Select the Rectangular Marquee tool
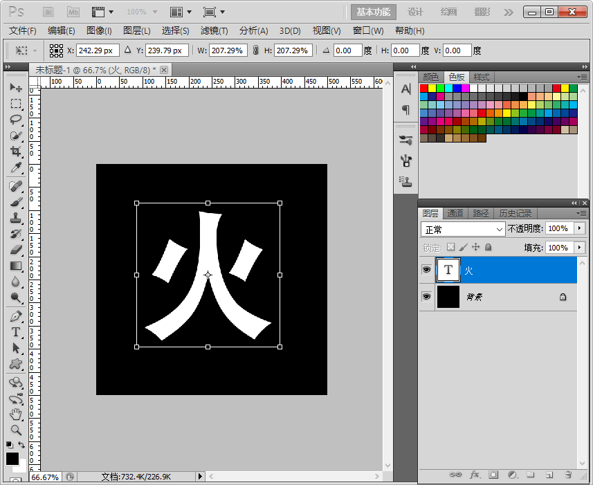 pyautogui.click(x=15, y=104)
